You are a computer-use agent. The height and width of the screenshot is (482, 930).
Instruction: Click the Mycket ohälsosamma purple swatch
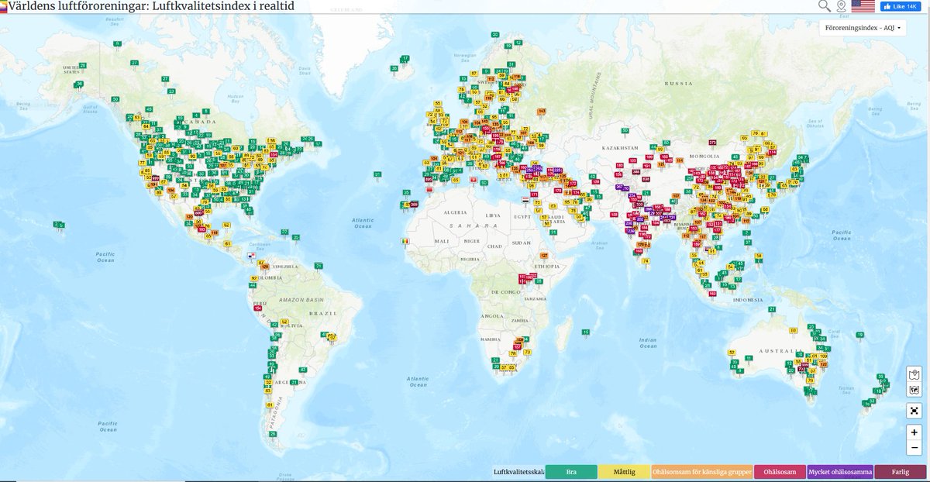(x=840, y=472)
